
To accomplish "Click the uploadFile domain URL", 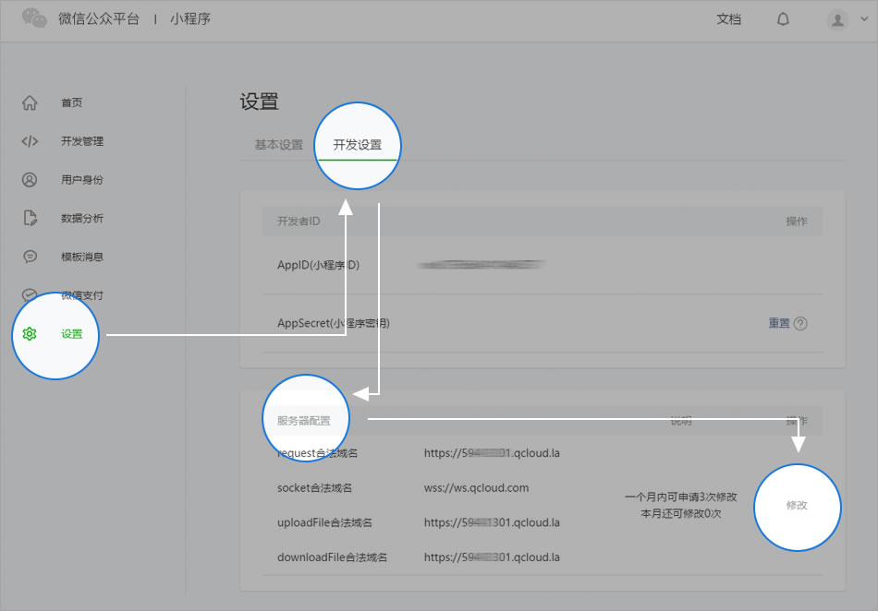I will coord(492,522).
